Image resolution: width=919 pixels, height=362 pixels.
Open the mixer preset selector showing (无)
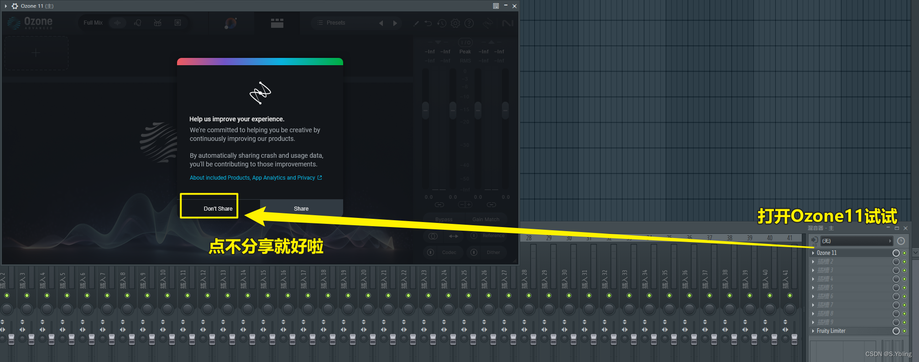856,241
